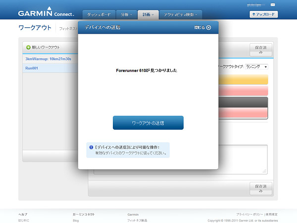
Task: Select the lower pink workout step bar
Action: click(x=243, y=113)
